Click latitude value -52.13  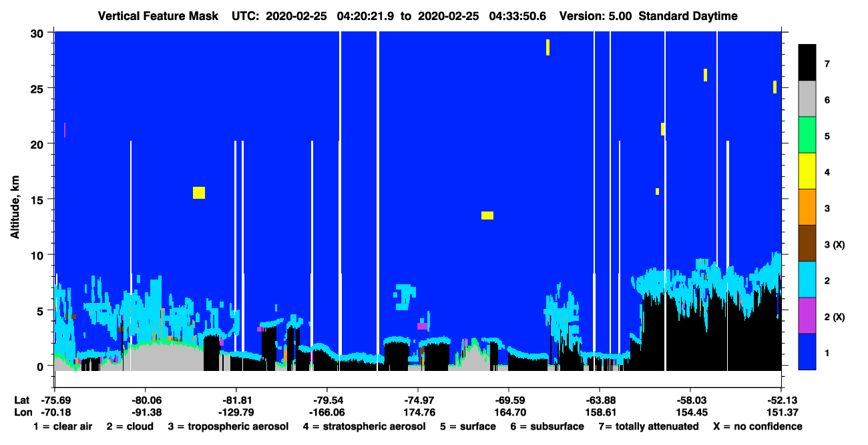pos(781,400)
